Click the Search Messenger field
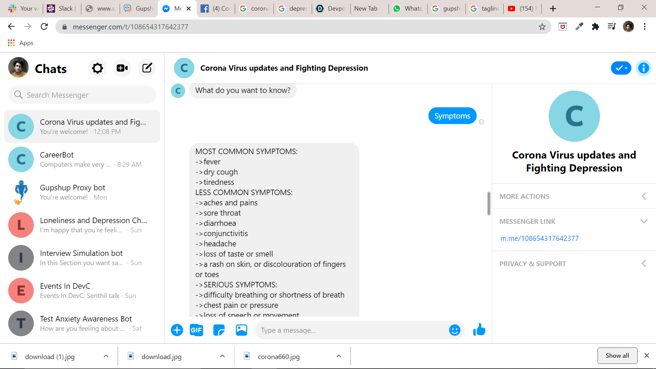 click(82, 95)
